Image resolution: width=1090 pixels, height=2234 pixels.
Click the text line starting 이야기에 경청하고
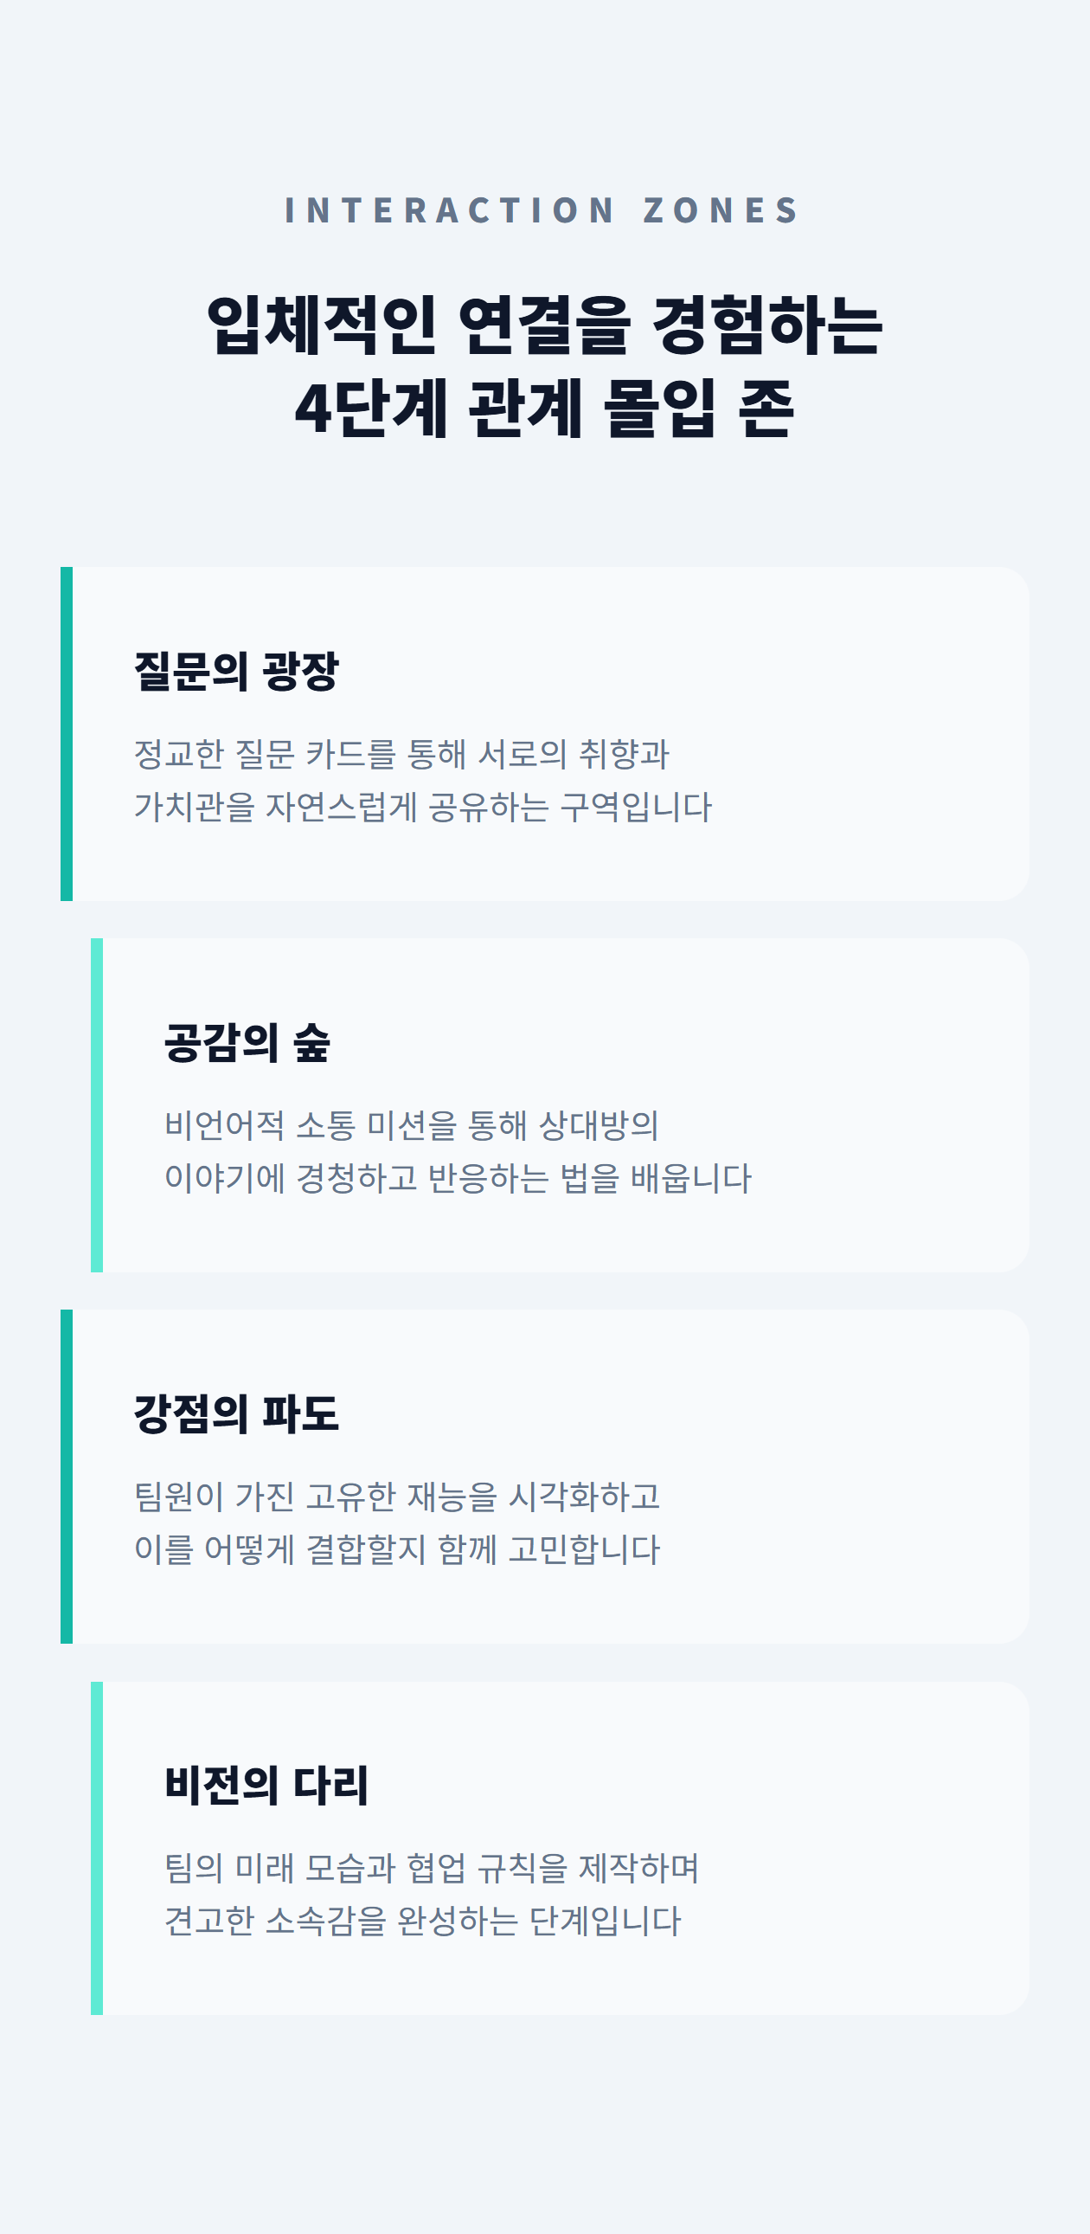(458, 1178)
